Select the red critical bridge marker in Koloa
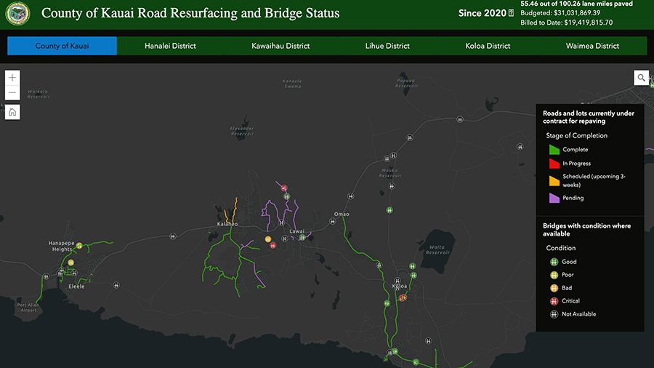Viewport: 654px width, 368px height. [x=401, y=297]
